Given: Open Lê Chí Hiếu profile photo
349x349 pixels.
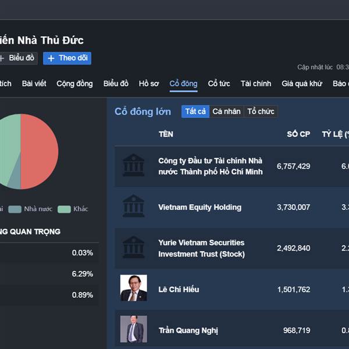Looking at the screenshot, I should (x=134, y=288).
